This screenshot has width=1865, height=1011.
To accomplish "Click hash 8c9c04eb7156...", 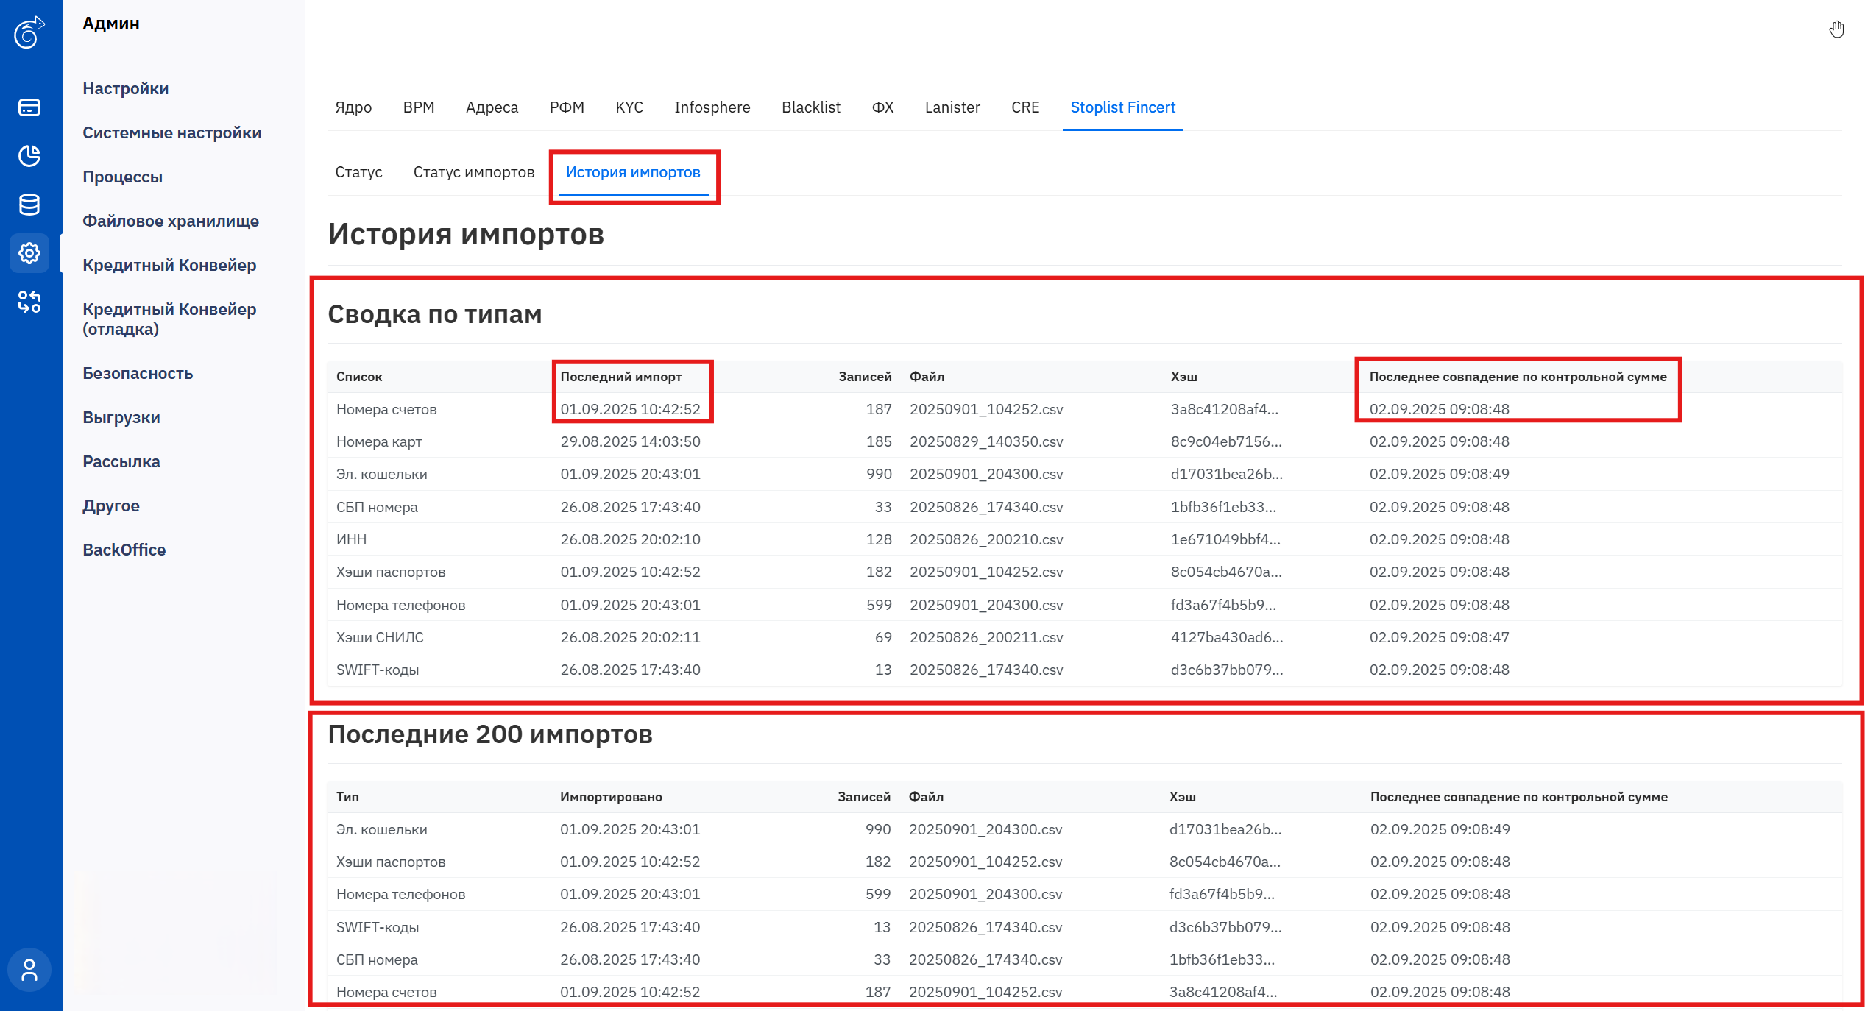I will click(1226, 441).
